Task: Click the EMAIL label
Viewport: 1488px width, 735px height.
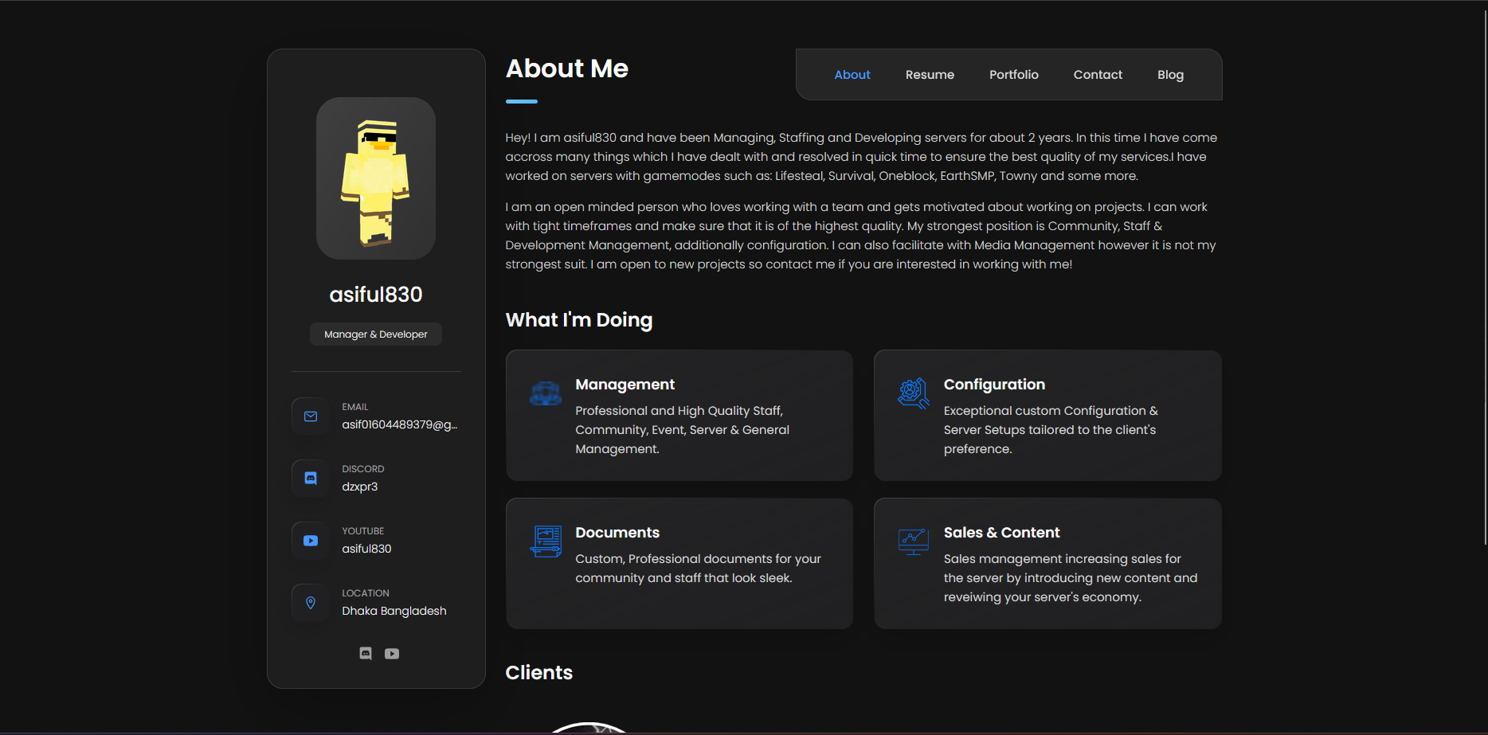Action: 355,407
